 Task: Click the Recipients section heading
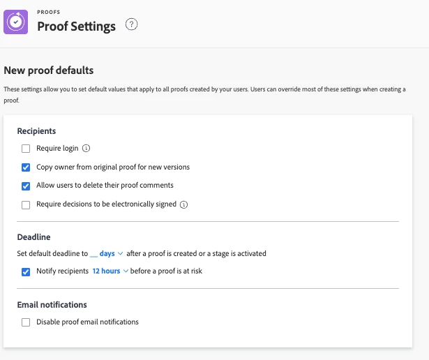(36, 130)
